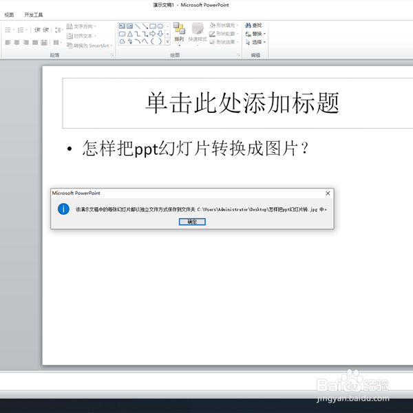413x413 pixels.
Task: Justify the paragraph text
Action: click(35, 43)
